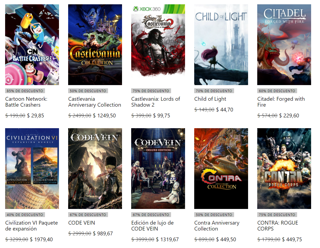Image resolution: width=320 pixels, height=248 pixels.
Task: Open Cartoon Network Battle Crashers cover art
Action: (32, 45)
